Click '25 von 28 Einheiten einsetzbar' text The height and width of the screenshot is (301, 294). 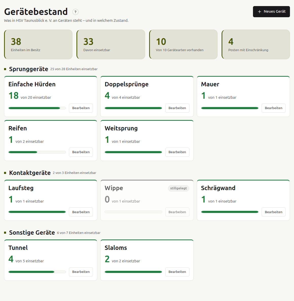(74, 69)
